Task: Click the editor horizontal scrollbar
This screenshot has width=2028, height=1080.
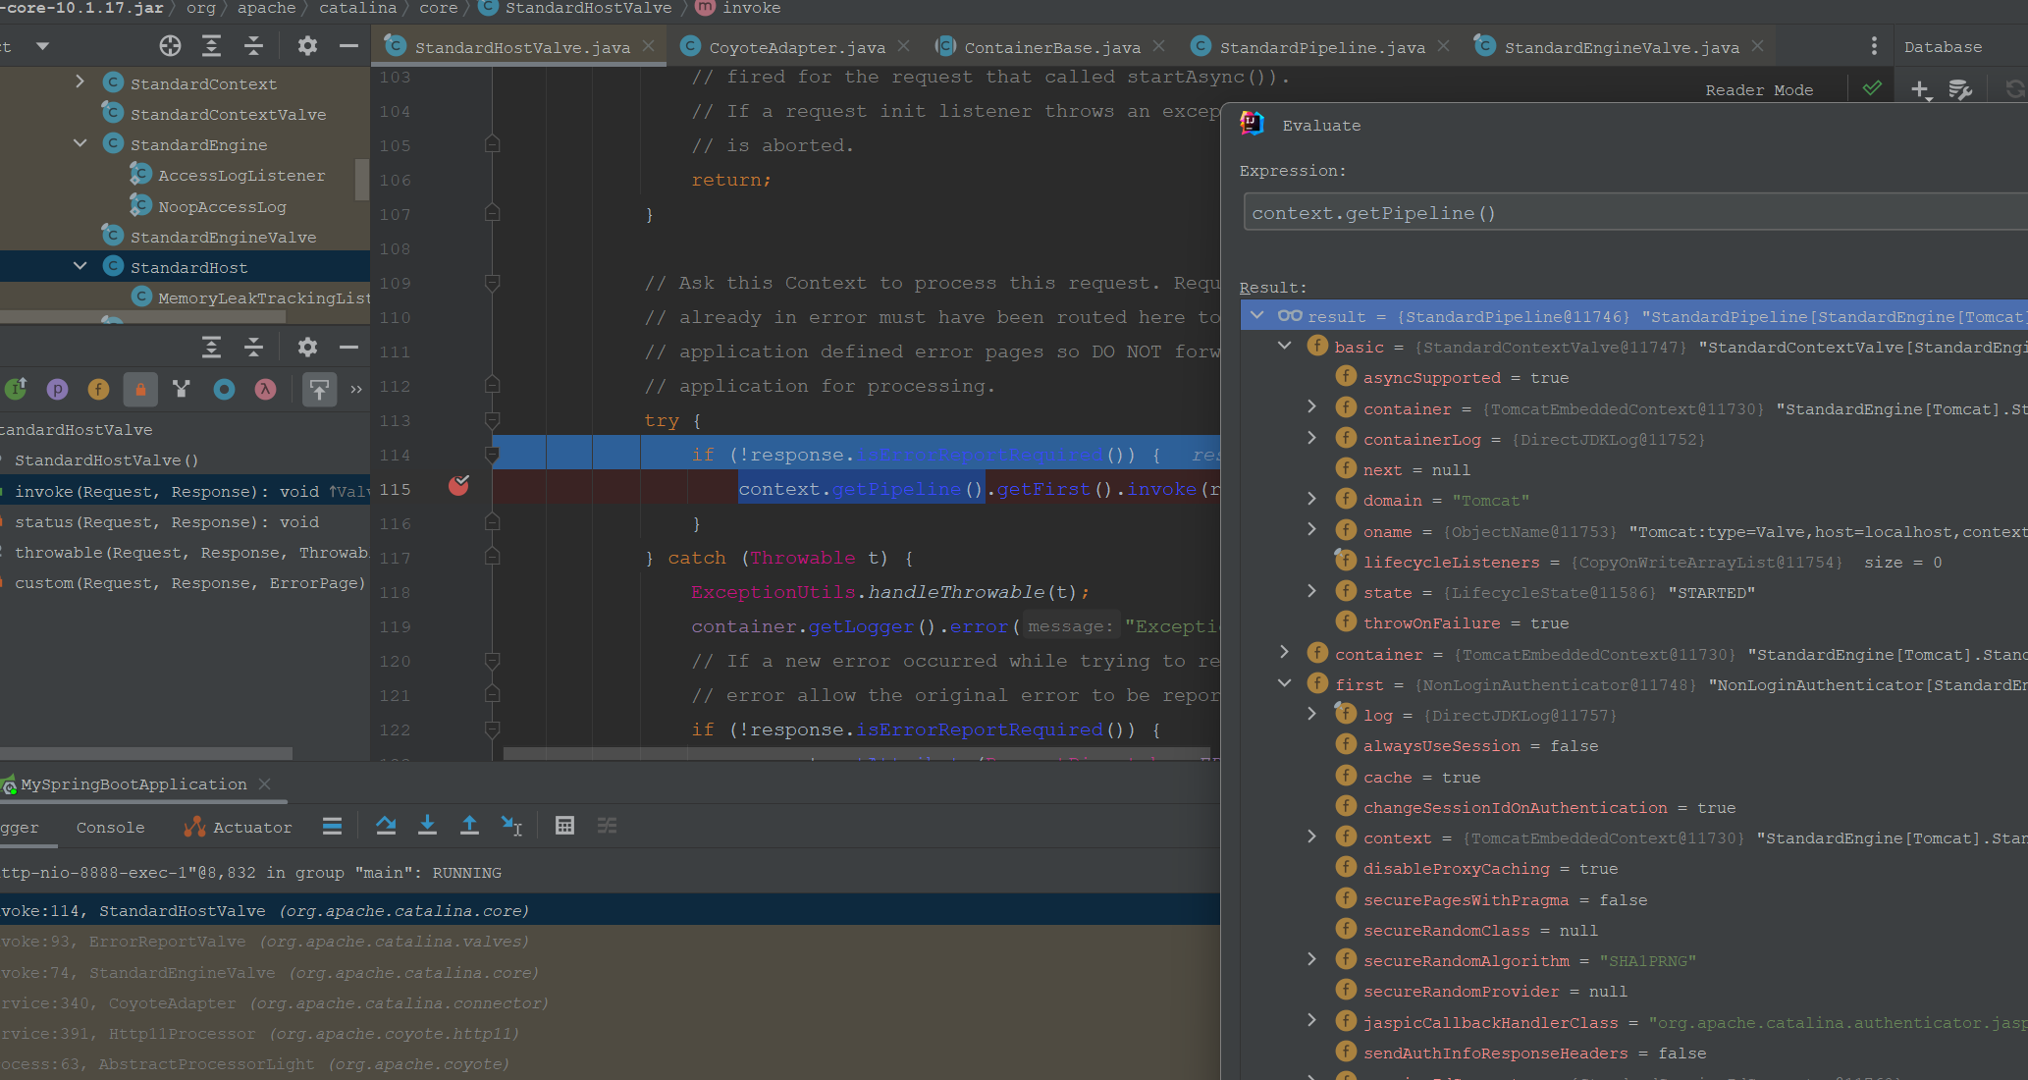Action: coord(854,754)
